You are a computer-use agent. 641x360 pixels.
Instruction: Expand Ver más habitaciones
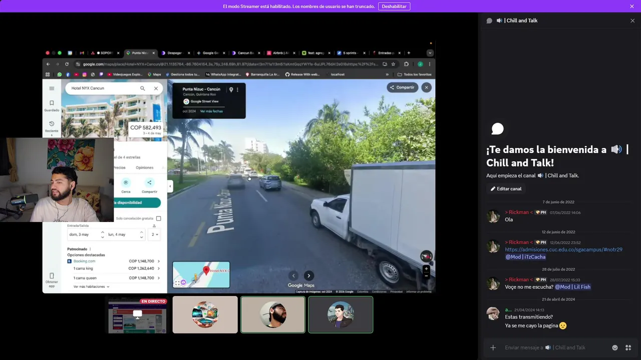pos(91,286)
